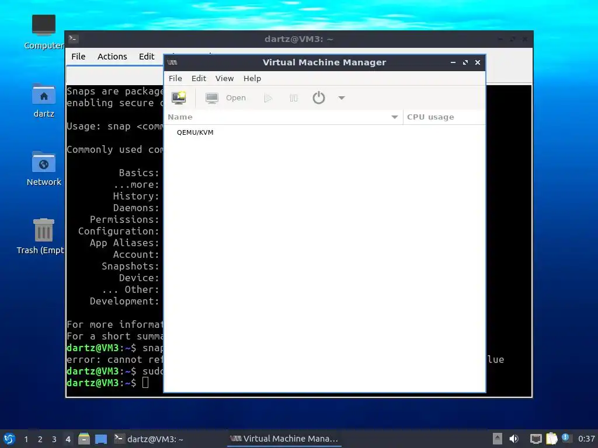Pause the virtual machine icon
Screen dimensions: 598x448
[293, 98]
